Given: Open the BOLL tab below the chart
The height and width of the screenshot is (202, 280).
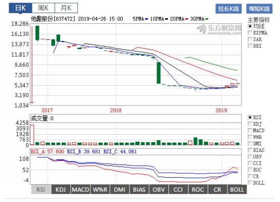Looking at the screenshot, I should pyautogui.click(x=237, y=189).
